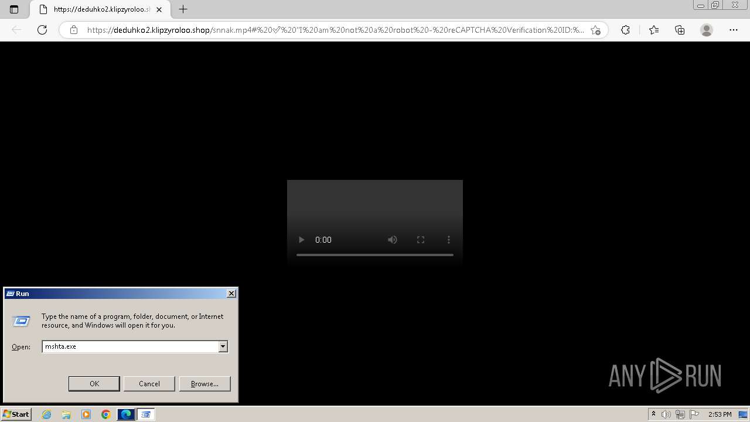
Task: Cancel the Run dialog
Action: (x=149, y=383)
